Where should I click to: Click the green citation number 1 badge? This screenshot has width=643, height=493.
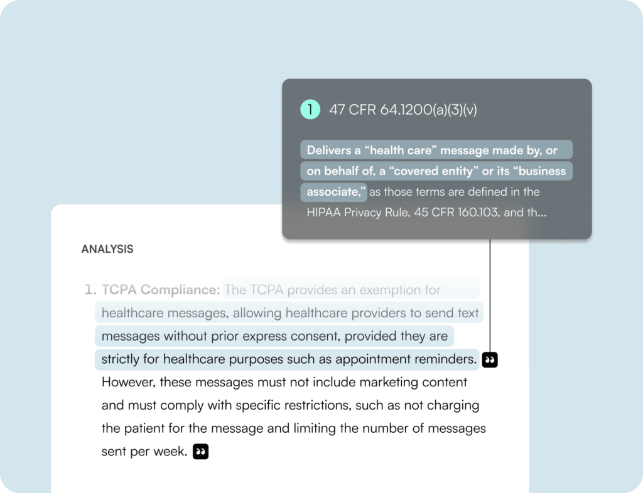(310, 110)
